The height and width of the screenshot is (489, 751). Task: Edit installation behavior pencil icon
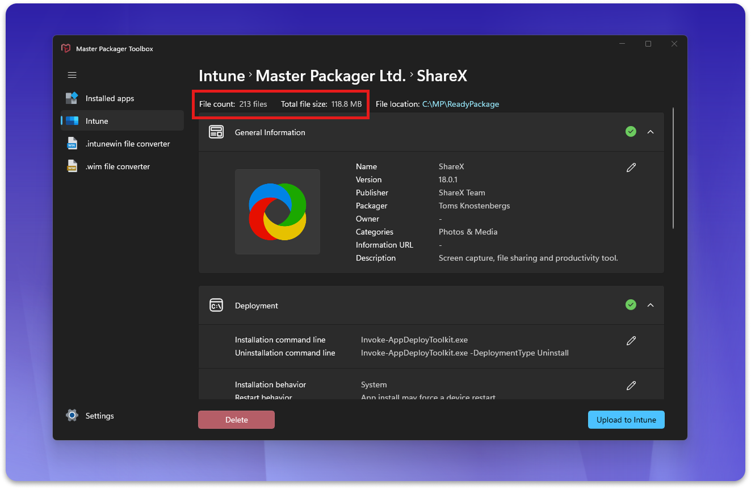click(631, 386)
